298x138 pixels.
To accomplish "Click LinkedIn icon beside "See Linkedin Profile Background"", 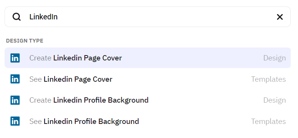I will (x=15, y=121).
